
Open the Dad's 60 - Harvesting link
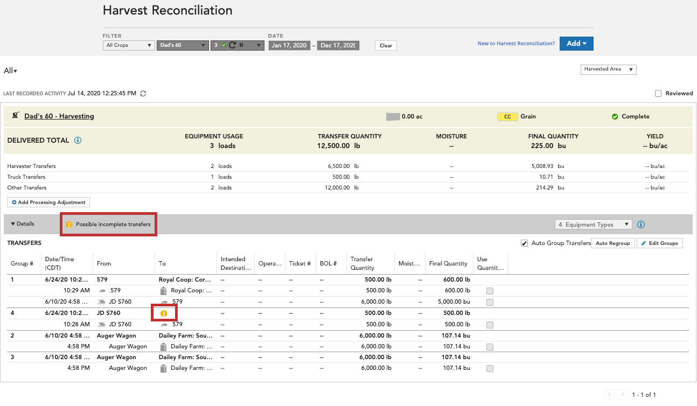point(59,116)
